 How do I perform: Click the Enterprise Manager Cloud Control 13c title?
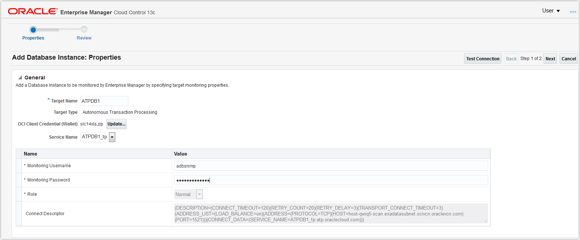108,12
